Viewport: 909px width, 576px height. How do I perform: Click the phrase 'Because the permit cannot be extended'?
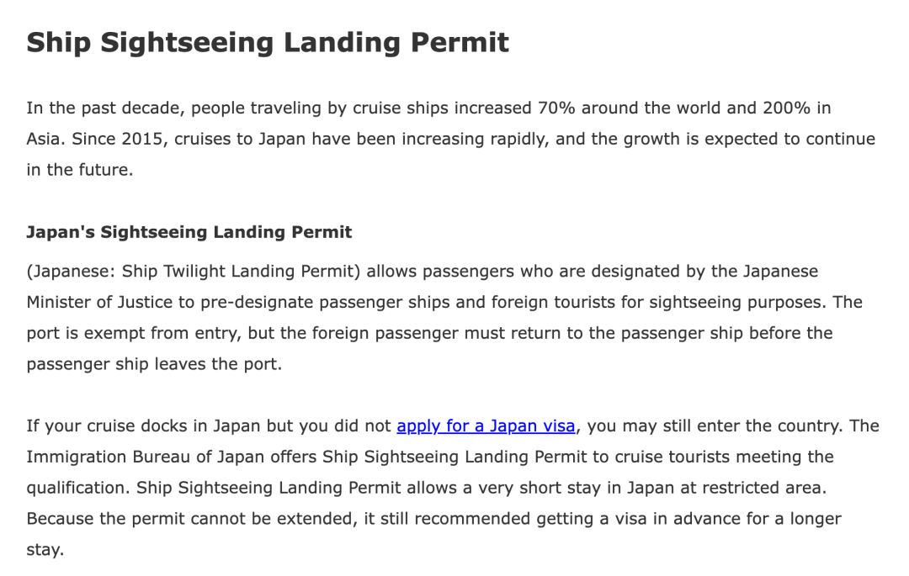tap(191, 519)
